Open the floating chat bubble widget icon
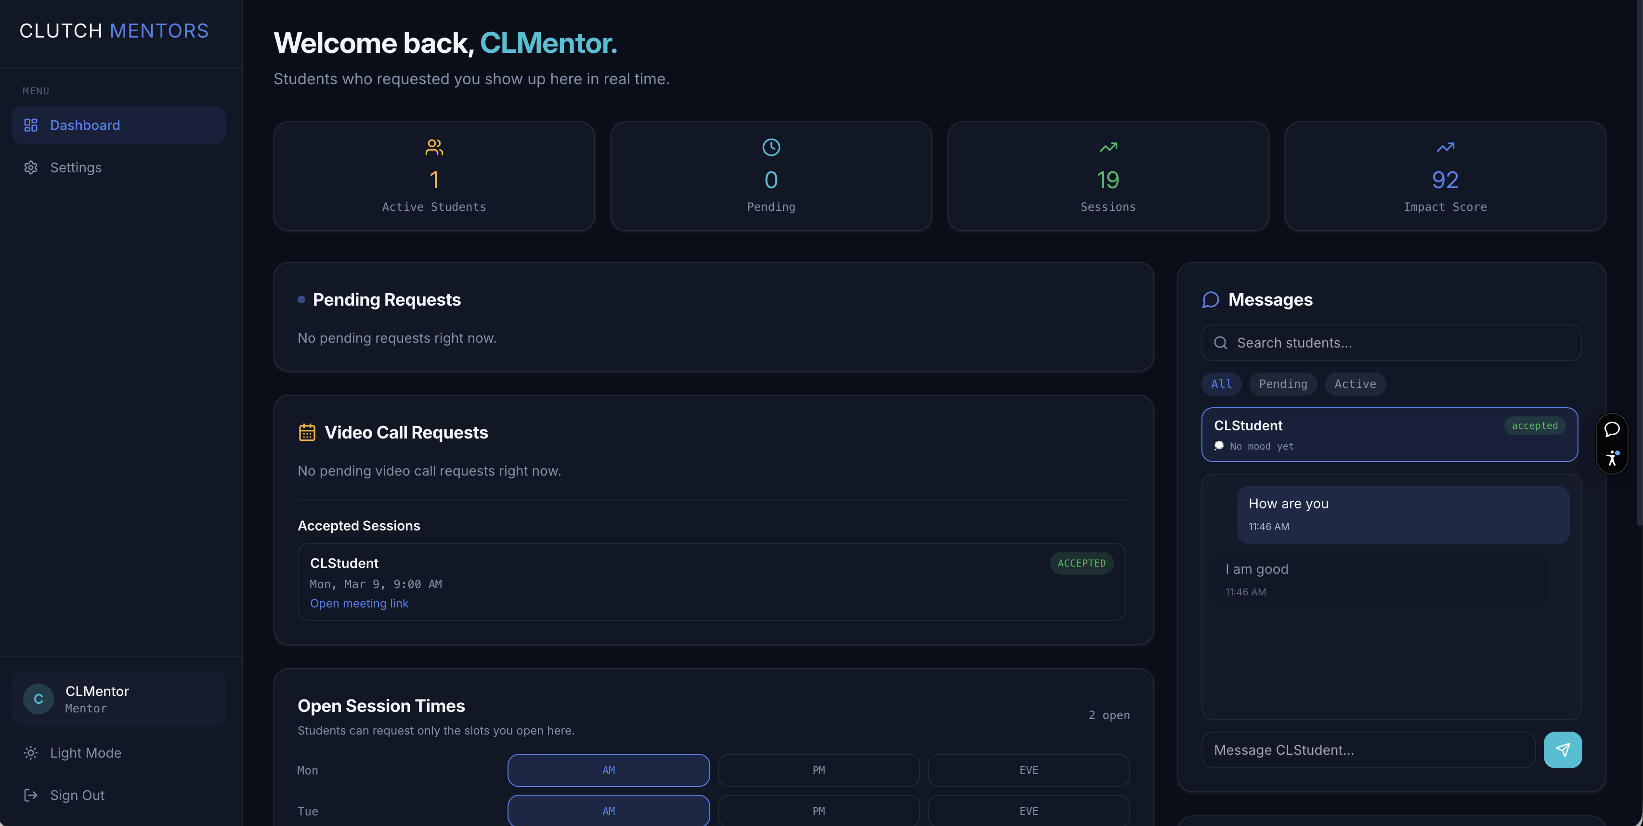The width and height of the screenshot is (1643, 826). coord(1612,429)
